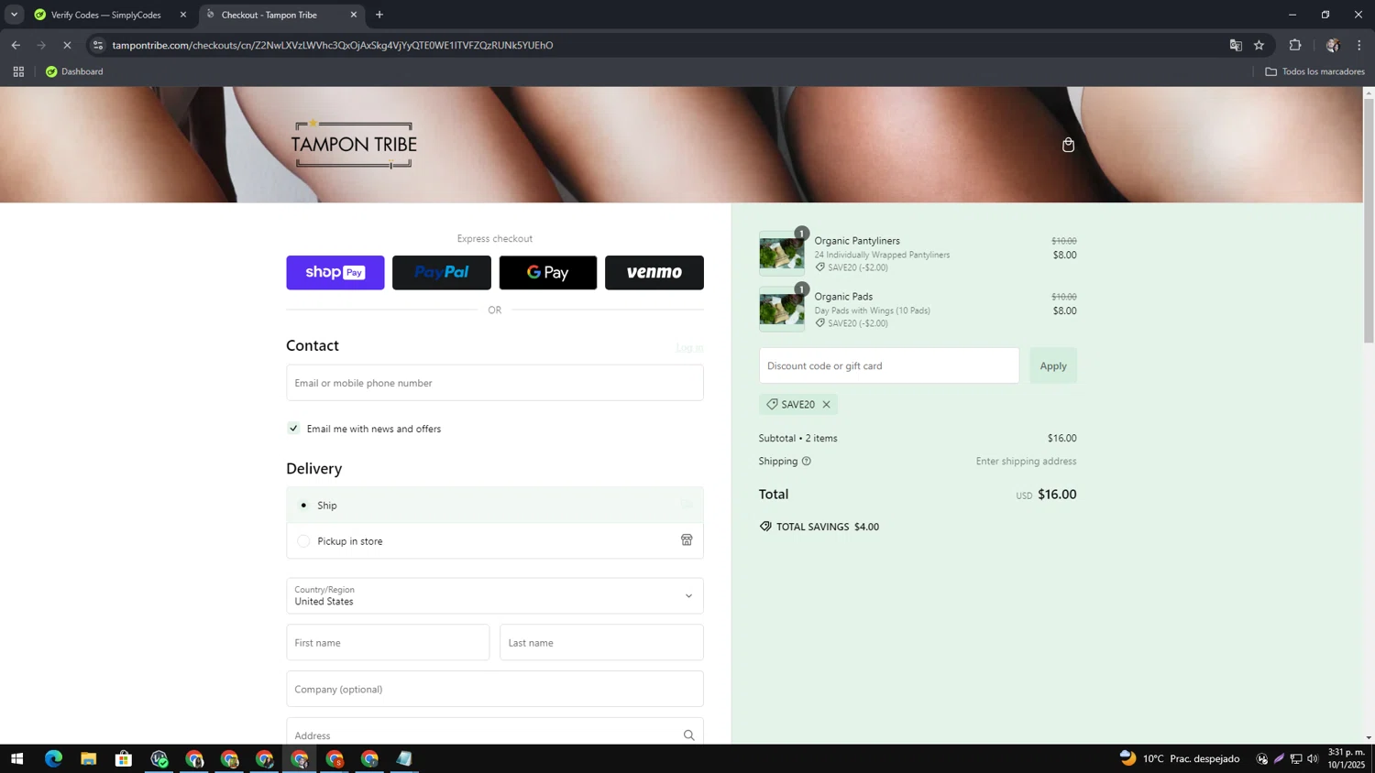This screenshot has width=1375, height=773.
Task: Go back to previous page
Action: click(16, 45)
